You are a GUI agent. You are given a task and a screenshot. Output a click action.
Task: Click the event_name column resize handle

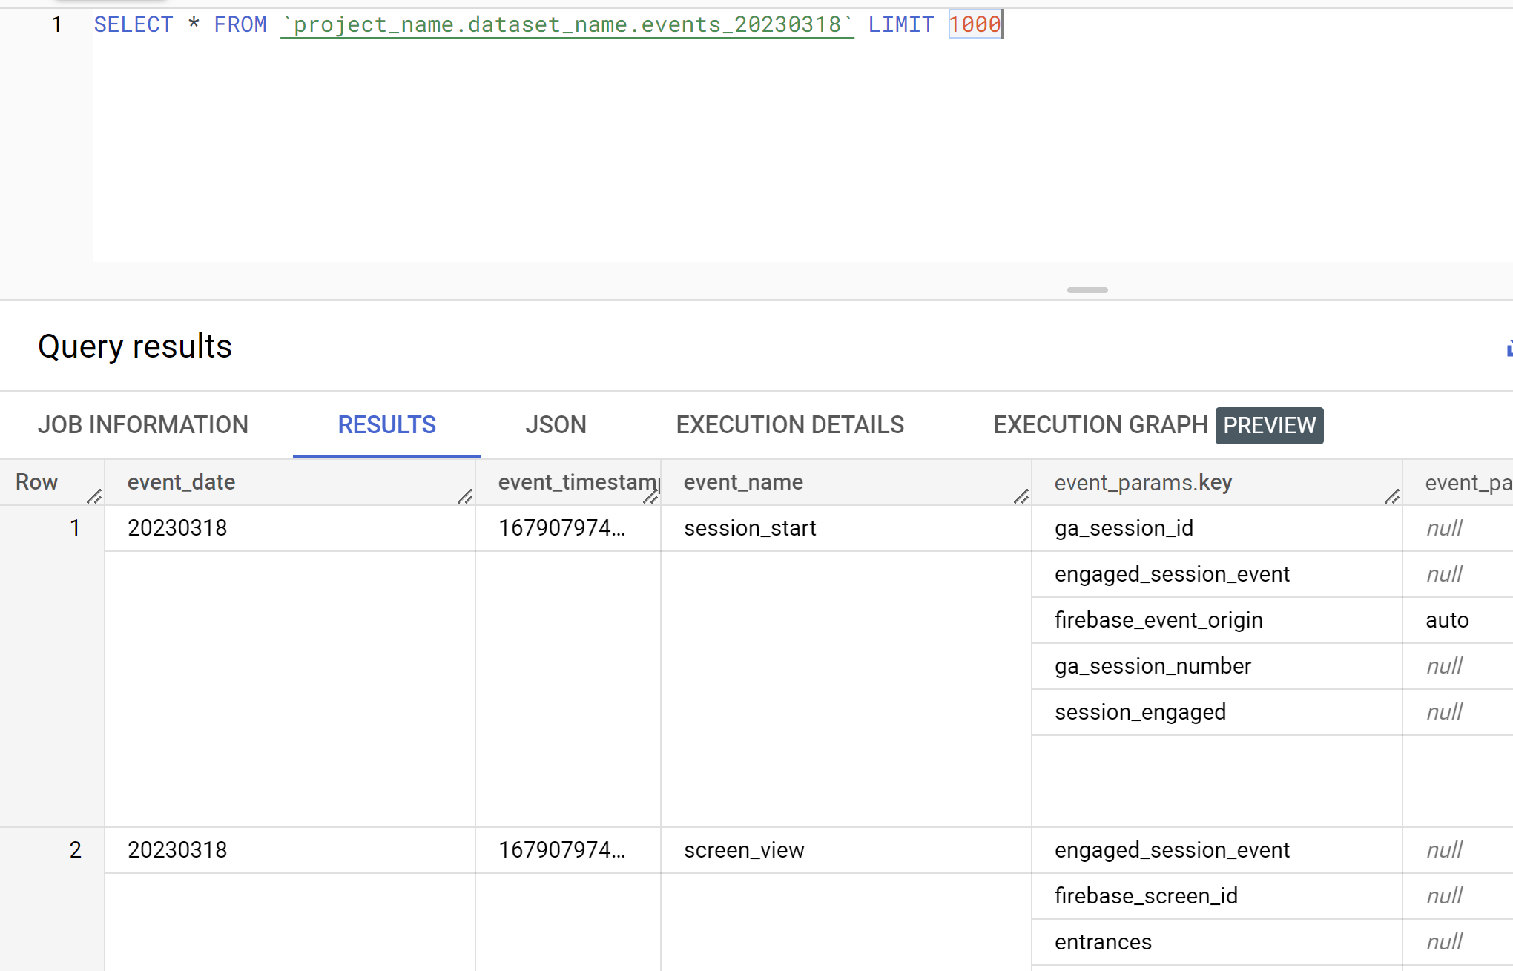[1021, 496]
